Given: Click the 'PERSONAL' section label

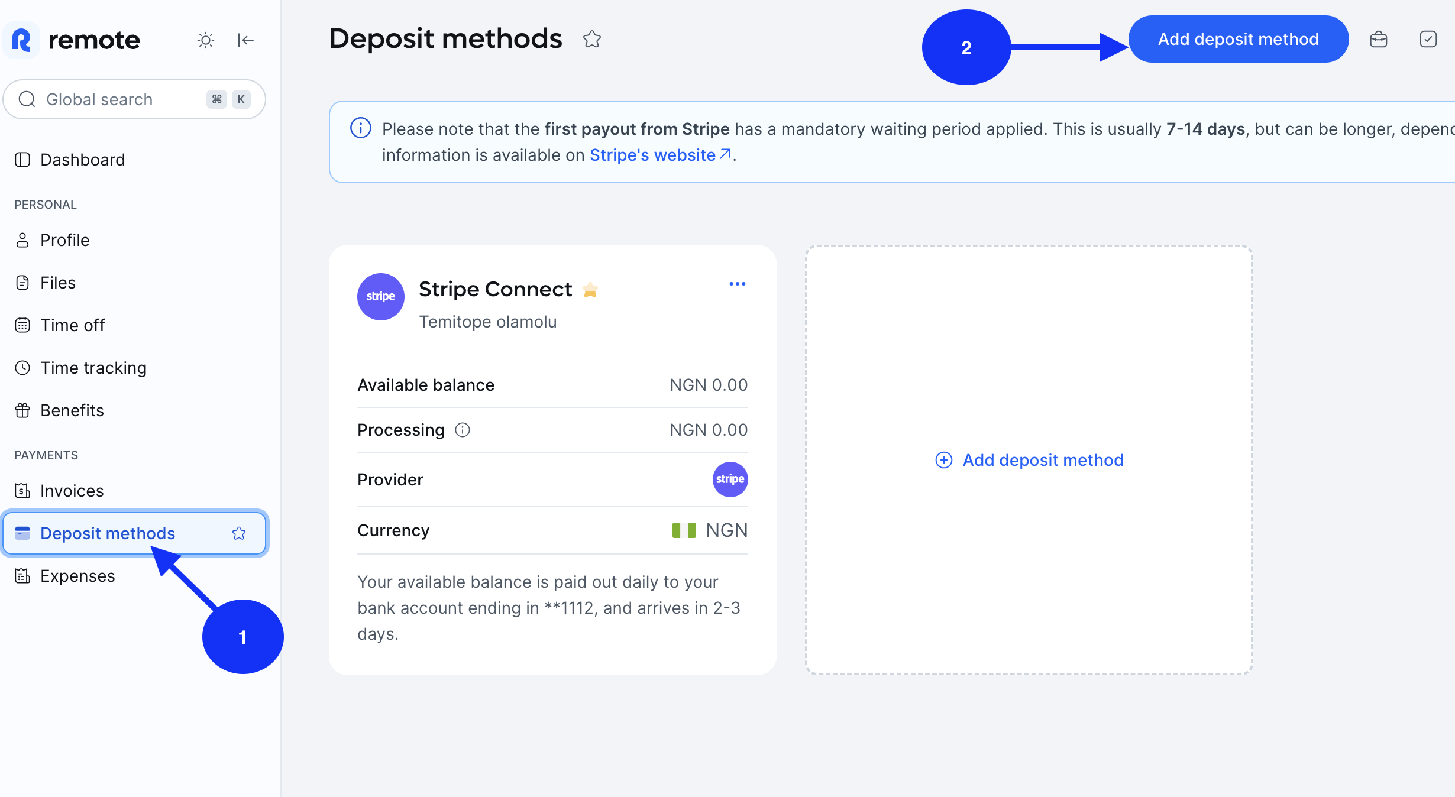Looking at the screenshot, I should [46, 205].
